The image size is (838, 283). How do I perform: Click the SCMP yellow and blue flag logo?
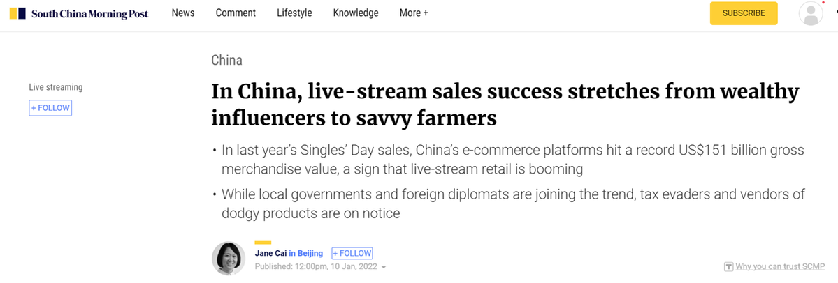[x=18, y=13]
